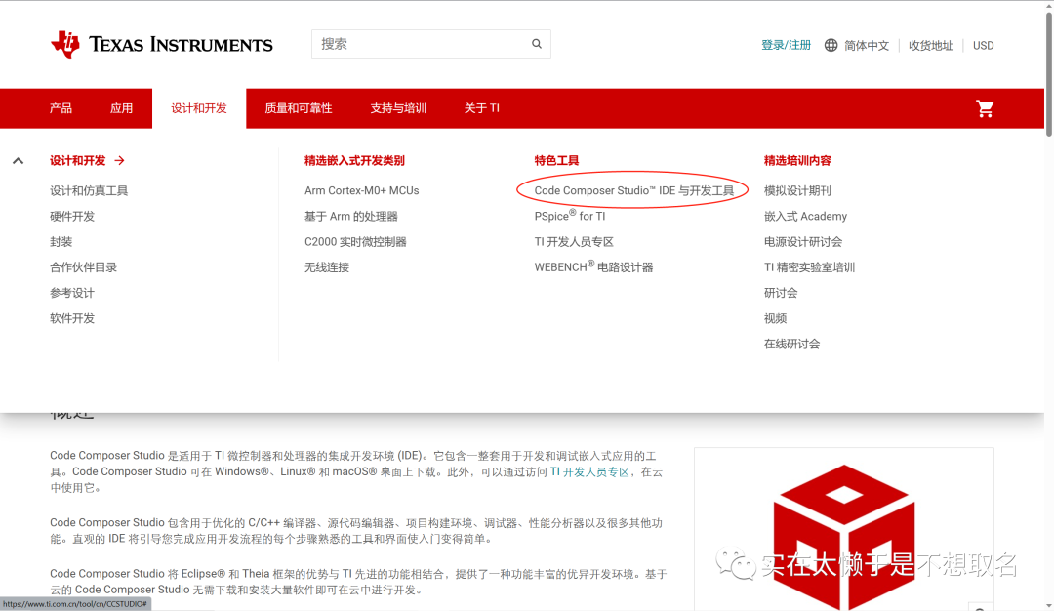The width and height of the screenshot is (1054, 611).
Task: Click the red arrow beside 设计和开发 heading
Action: click(x=119, y=161)
